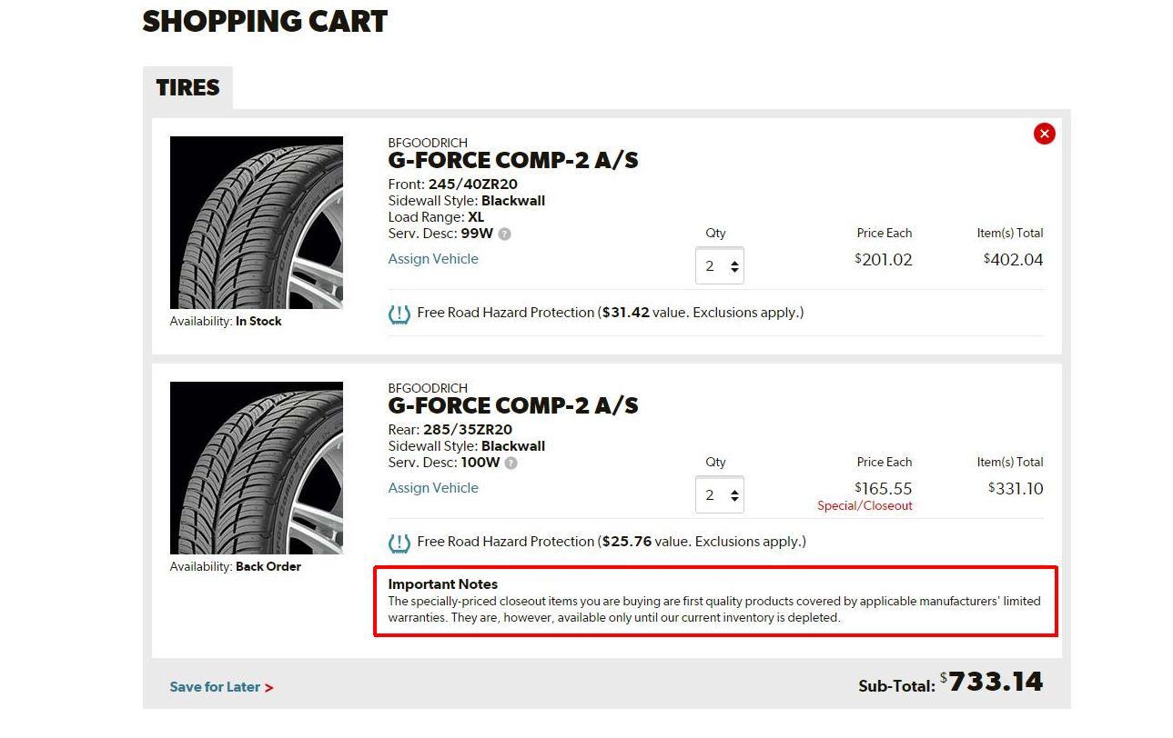Click road hazard icon for rear tire
1173x738 pixels.
[399, 544]
